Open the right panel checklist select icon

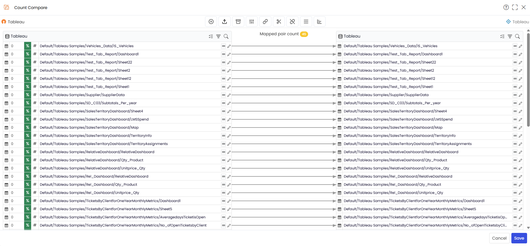[x=502, y=36]
